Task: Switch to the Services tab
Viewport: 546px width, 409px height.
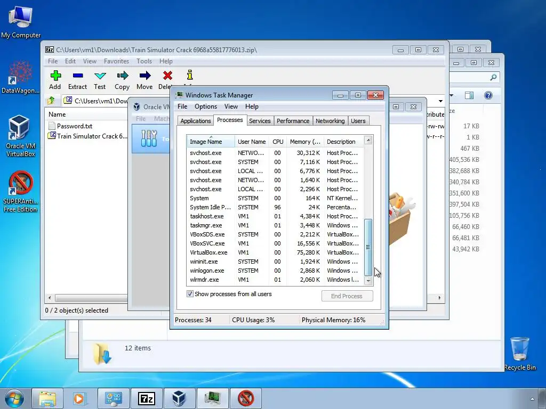Action: (x=260, y=121)
